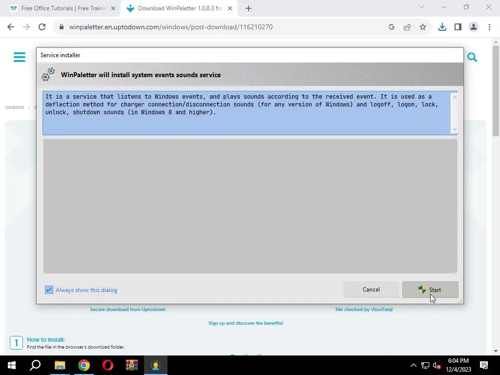
Task: Open network tray icon
Action: (x=425, y=365)
